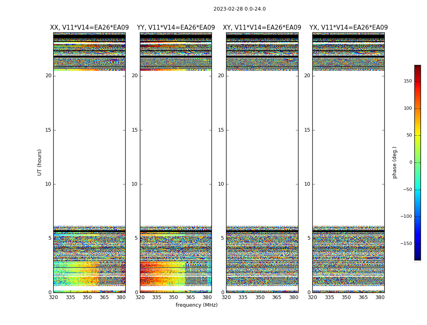Viewport: 427px width, 325px height.
Task: Click the date title 2023-02-28 0.0-24.0
Action: (x=240, y=9)
